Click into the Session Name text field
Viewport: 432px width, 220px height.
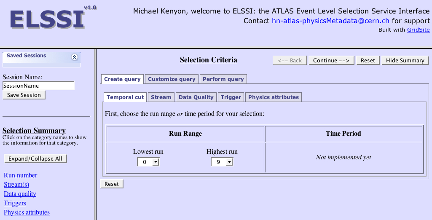(38, 86)
